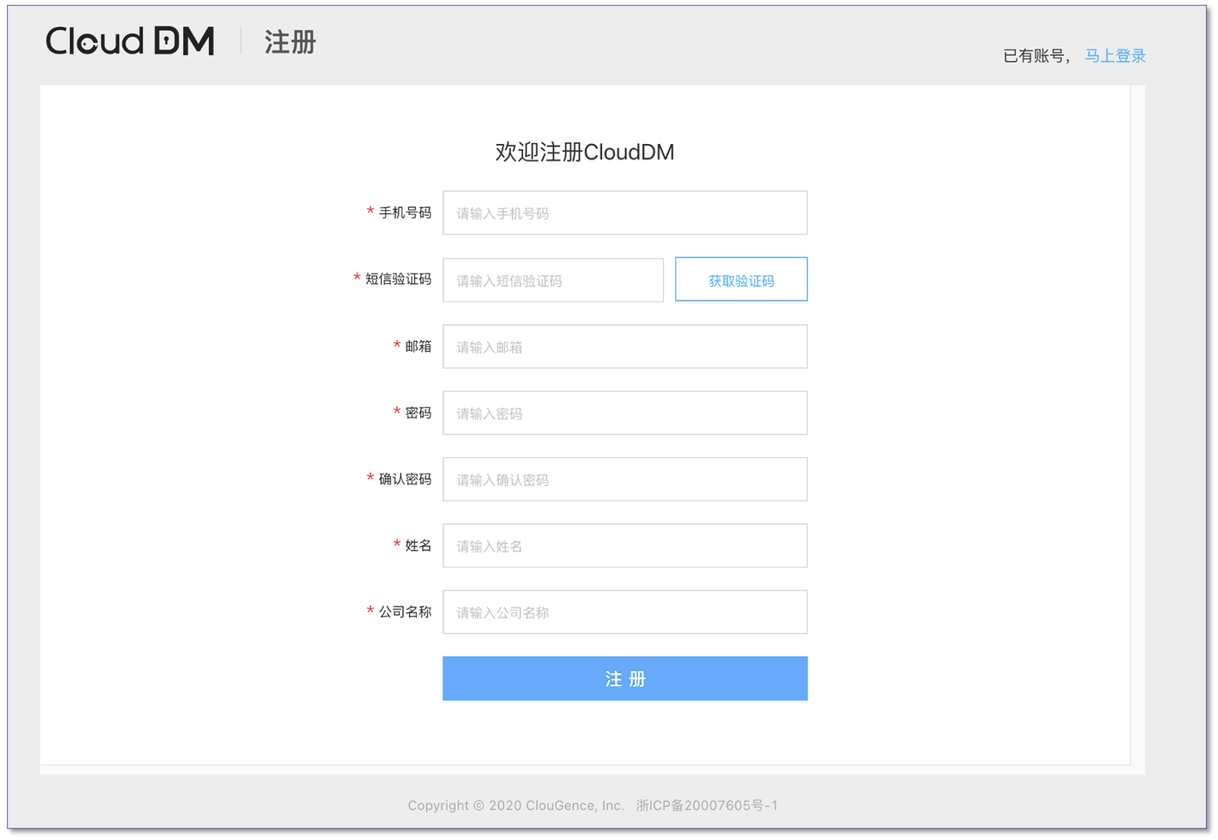
Task: Focus the 密码 password field
Action: (x=625, y=413)
